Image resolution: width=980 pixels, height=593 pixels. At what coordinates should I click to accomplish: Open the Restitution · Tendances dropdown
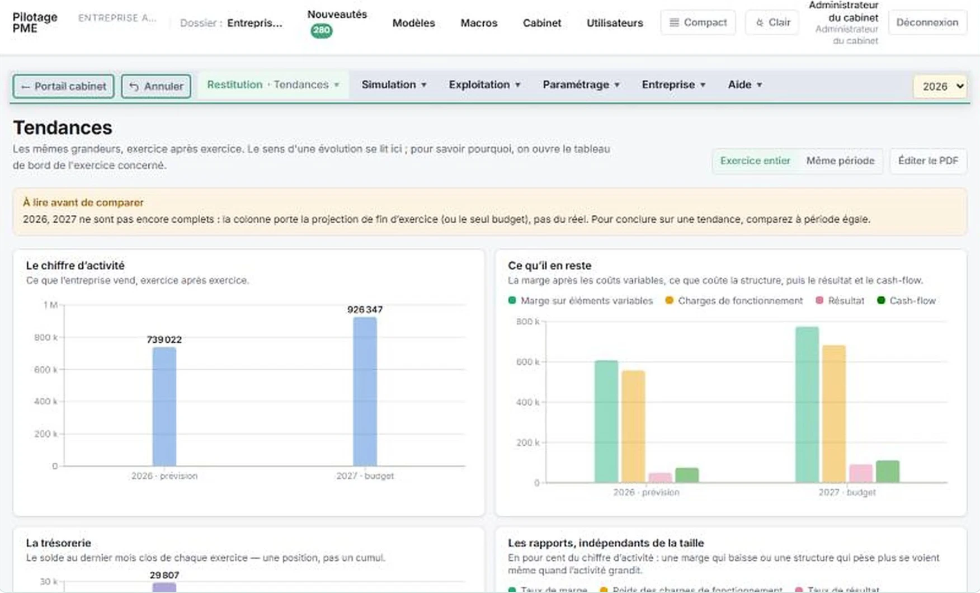point(274,84)
